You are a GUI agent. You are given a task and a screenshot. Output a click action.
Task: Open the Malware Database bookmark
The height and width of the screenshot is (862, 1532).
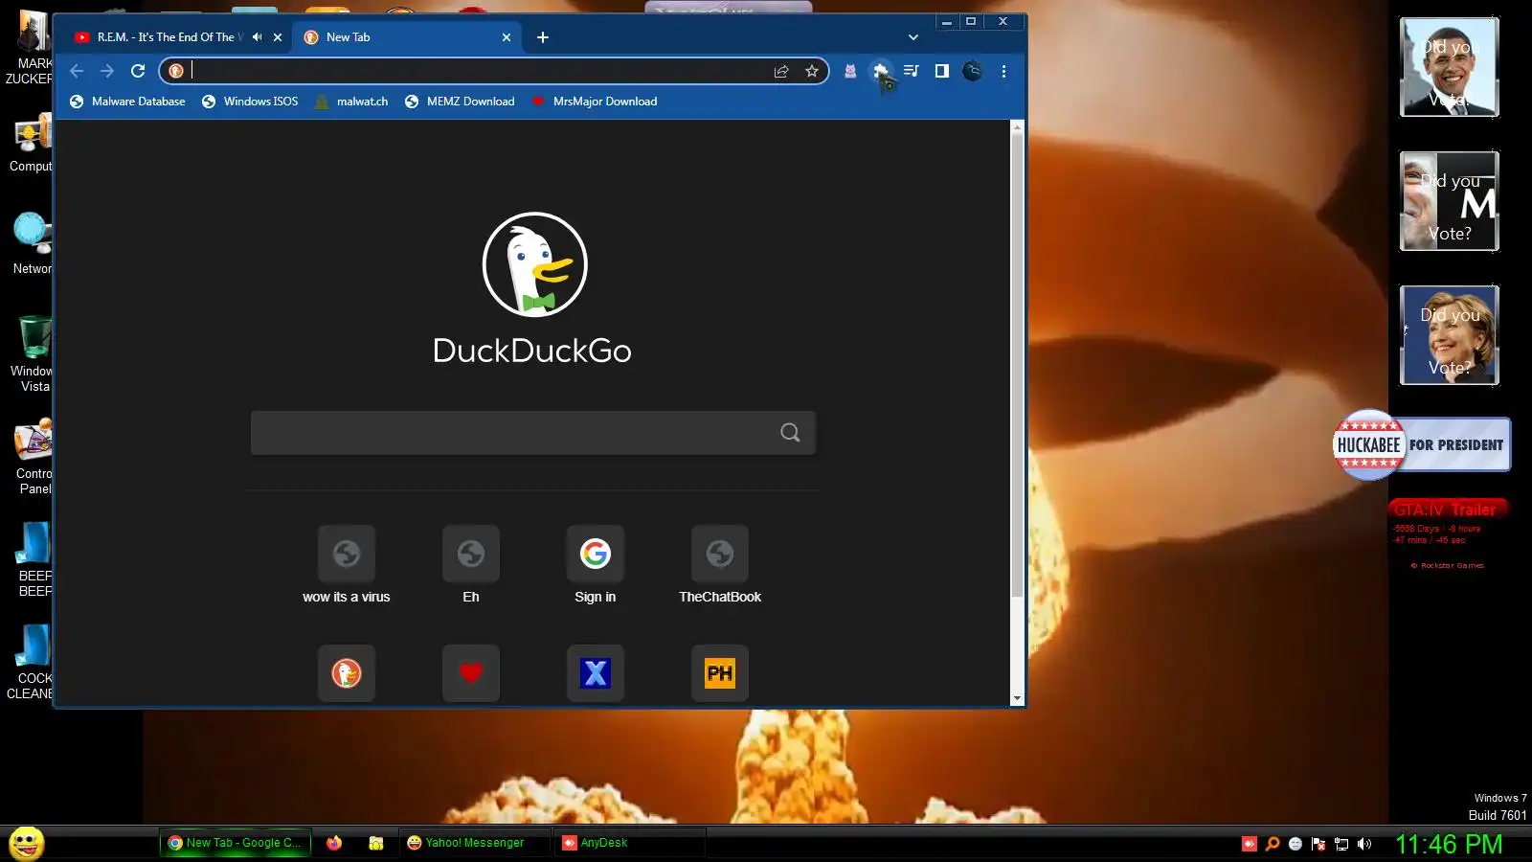coord(127,102)
